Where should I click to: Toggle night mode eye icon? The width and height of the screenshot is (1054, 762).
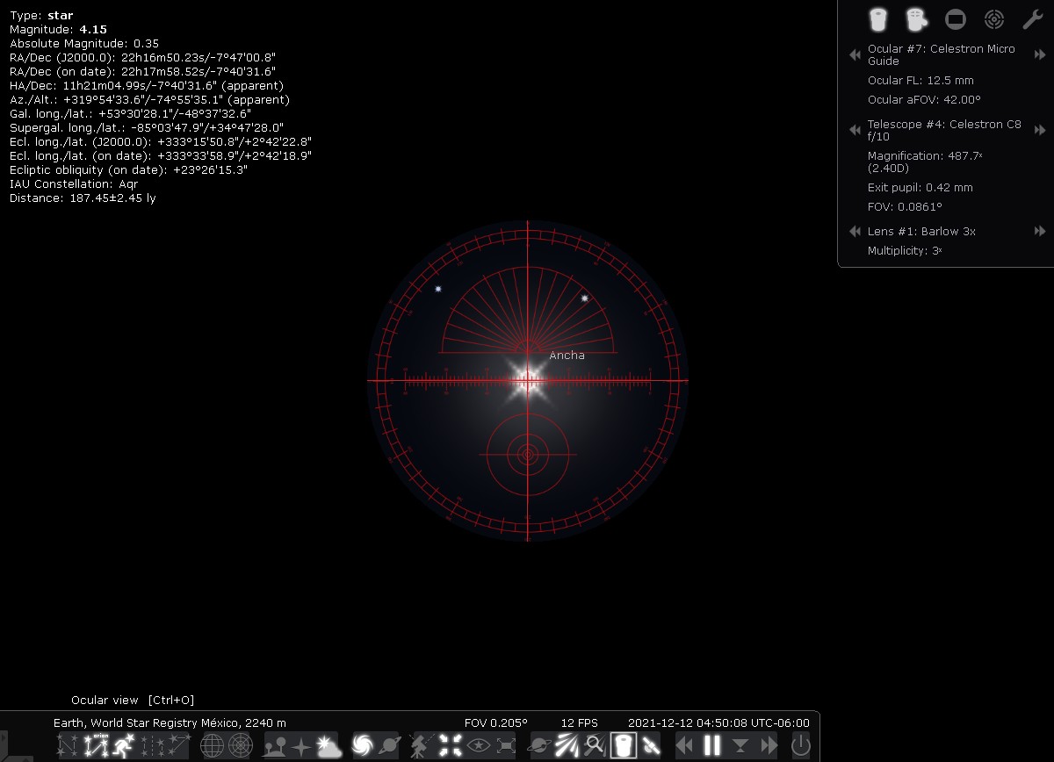[478, 746]
